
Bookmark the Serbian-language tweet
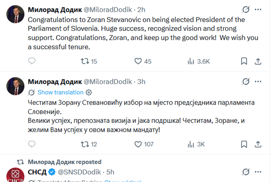(x=244, y=144)
